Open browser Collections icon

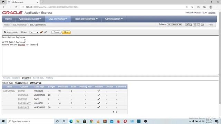click(x=204, y=7)
